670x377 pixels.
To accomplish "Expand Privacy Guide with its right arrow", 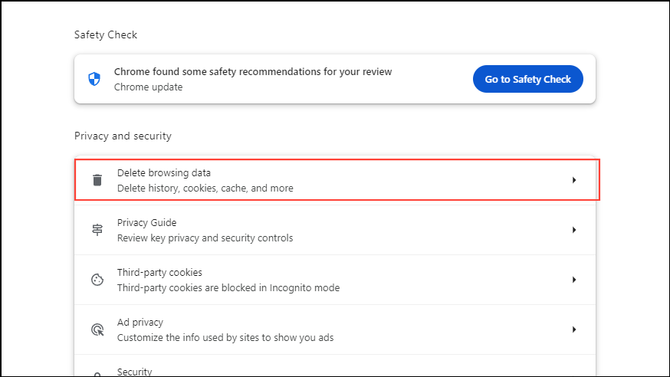I will [573, 230].
